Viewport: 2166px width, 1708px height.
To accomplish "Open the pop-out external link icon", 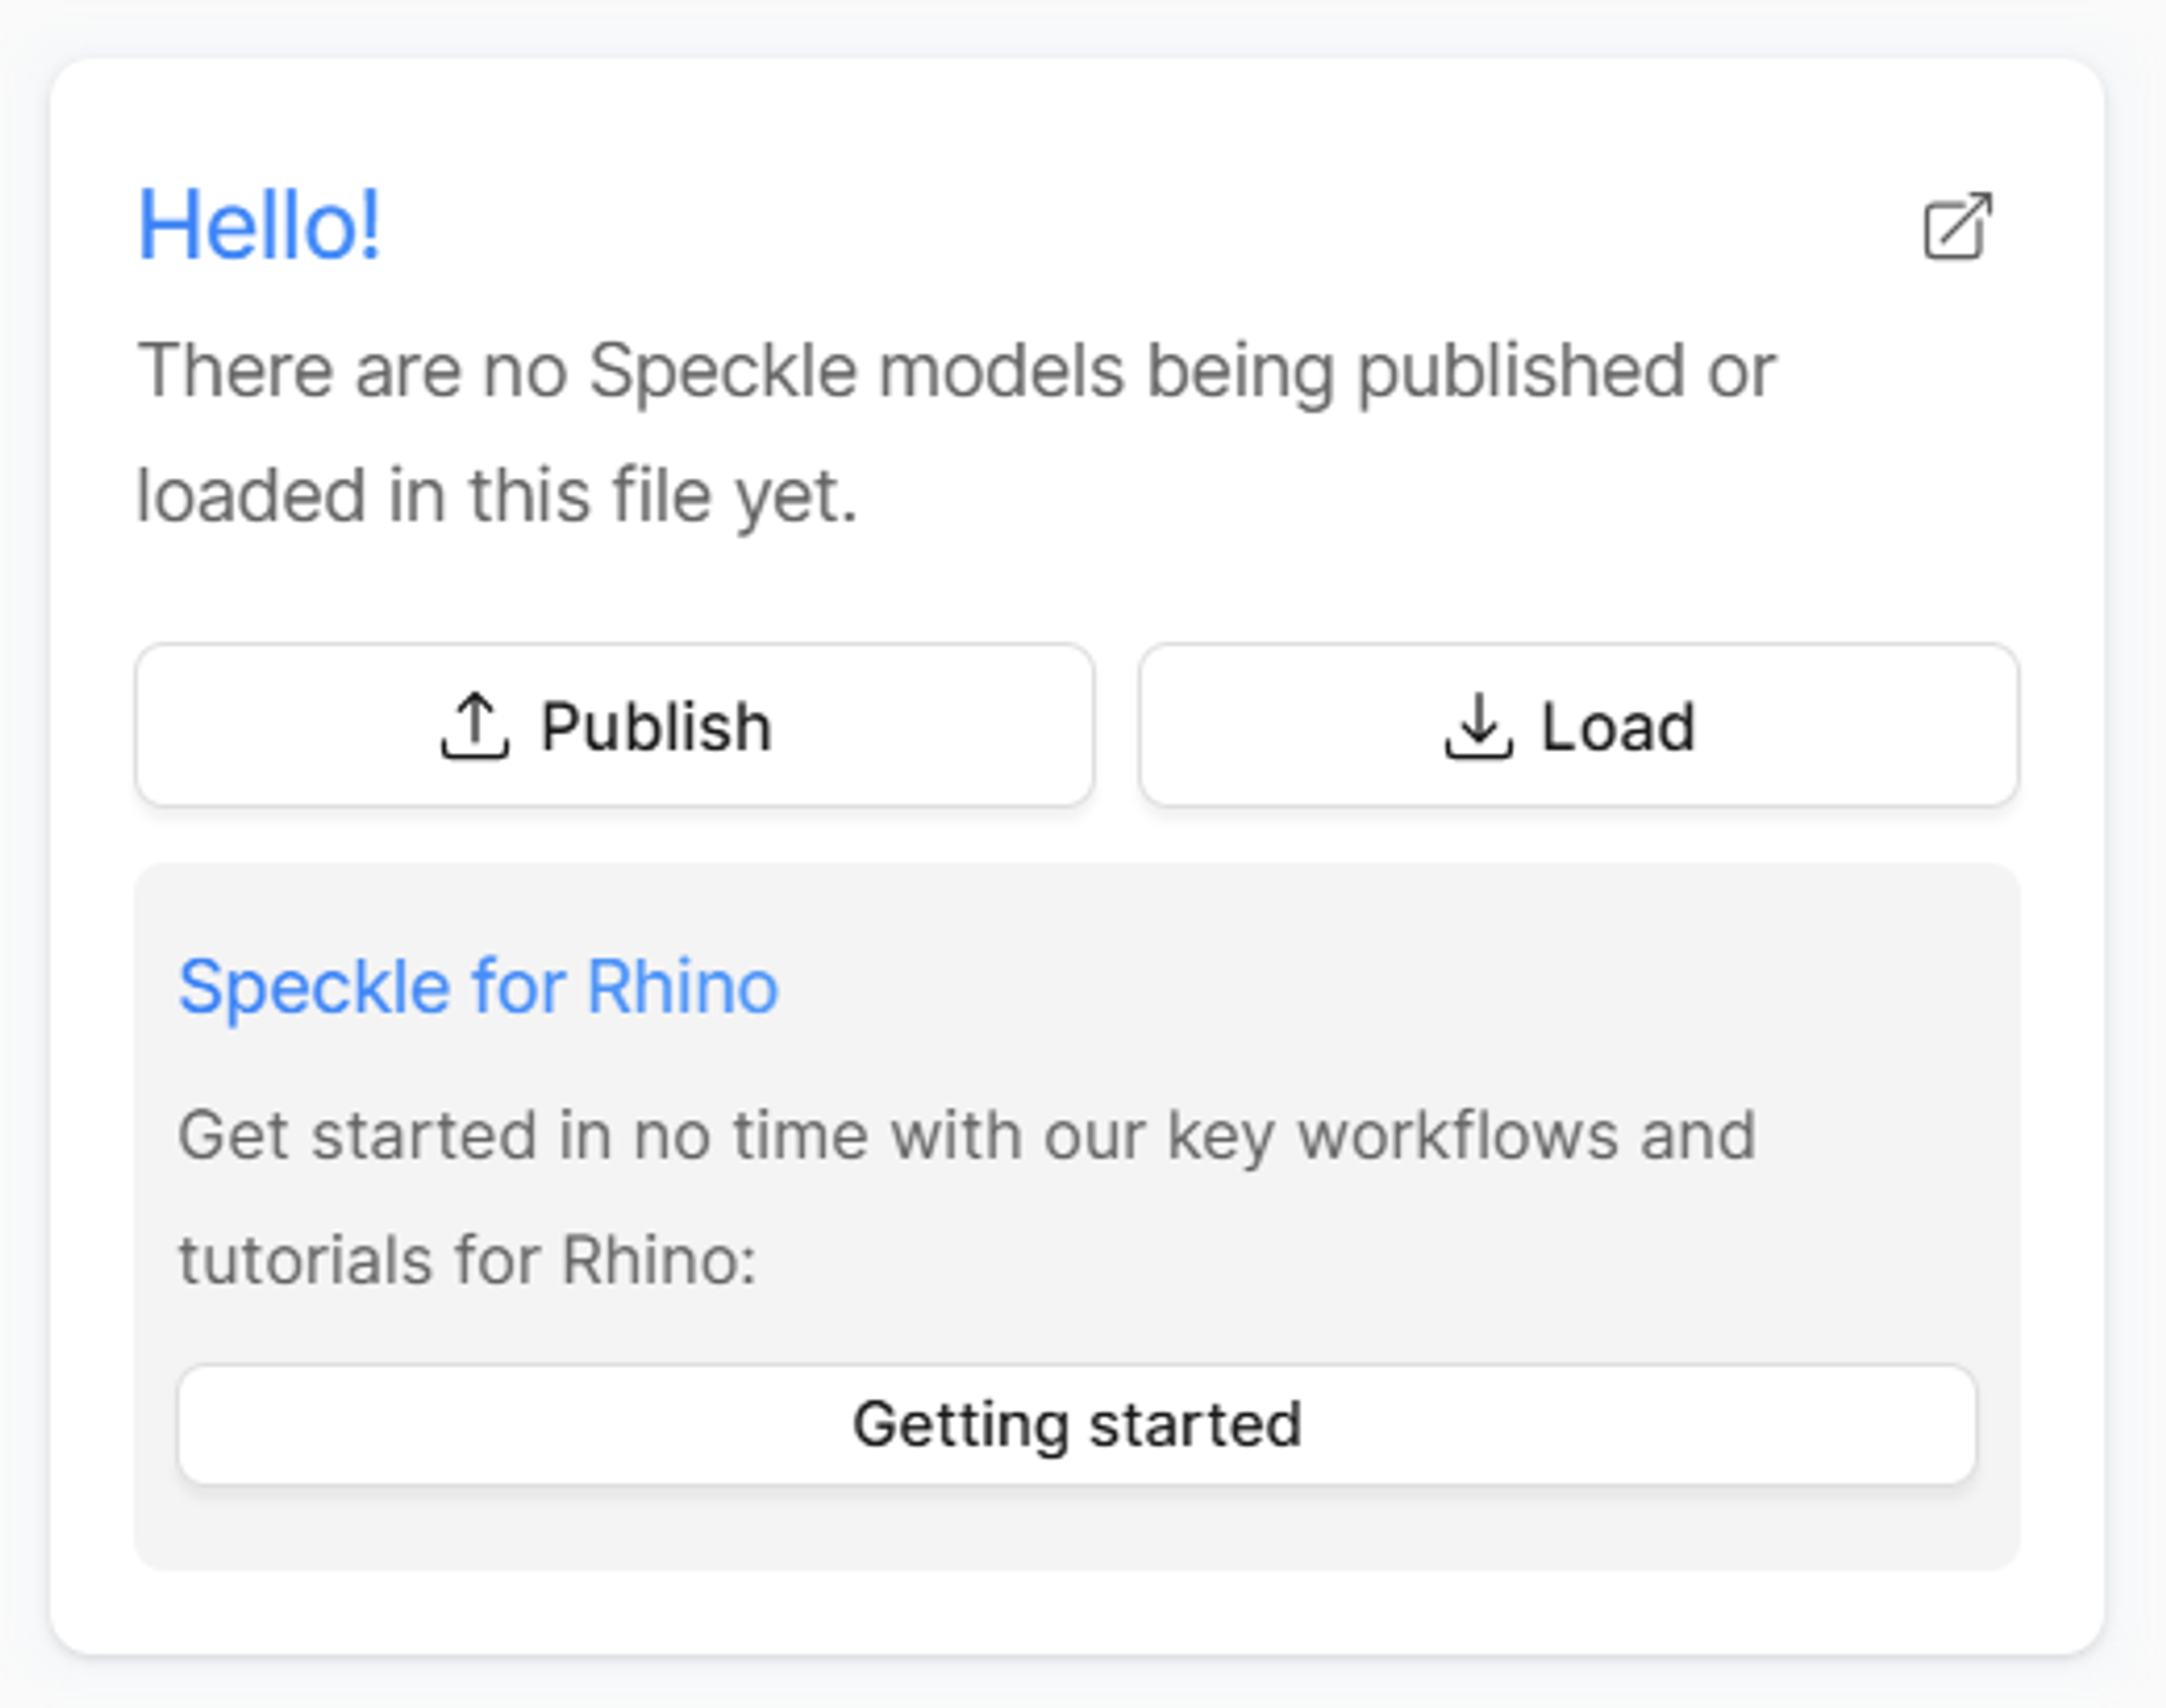I will [1958, 226].
